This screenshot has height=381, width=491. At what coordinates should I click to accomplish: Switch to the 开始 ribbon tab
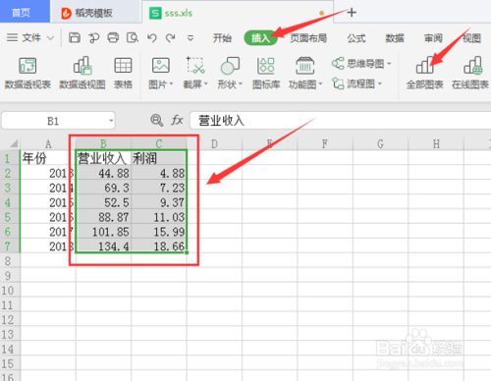(x=222, y=38)
